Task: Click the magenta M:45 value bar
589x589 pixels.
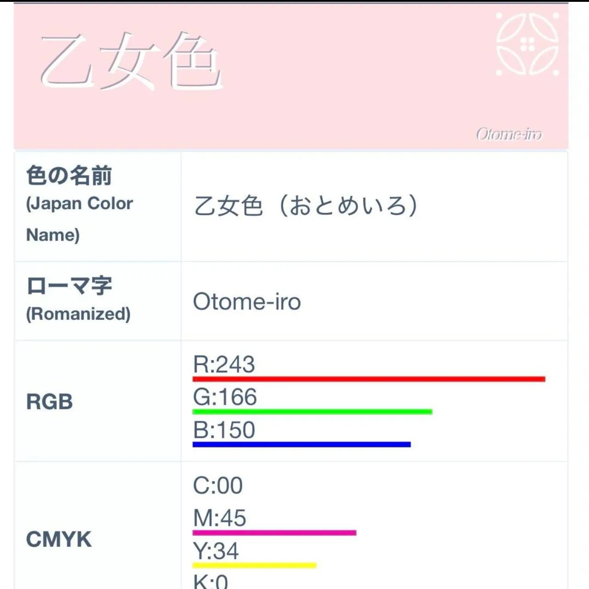Action: click(x=274, y=533)
